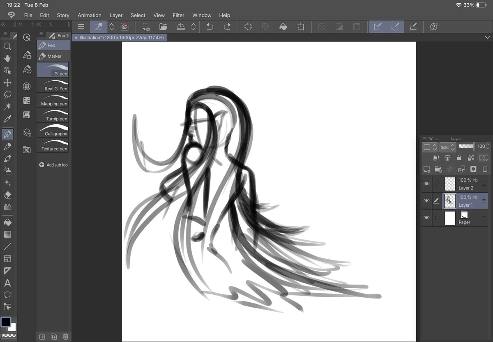Toggle Snap to Special Ruler icon
The height and width of the screenshot is (342, 493).
tap(395, 27)
